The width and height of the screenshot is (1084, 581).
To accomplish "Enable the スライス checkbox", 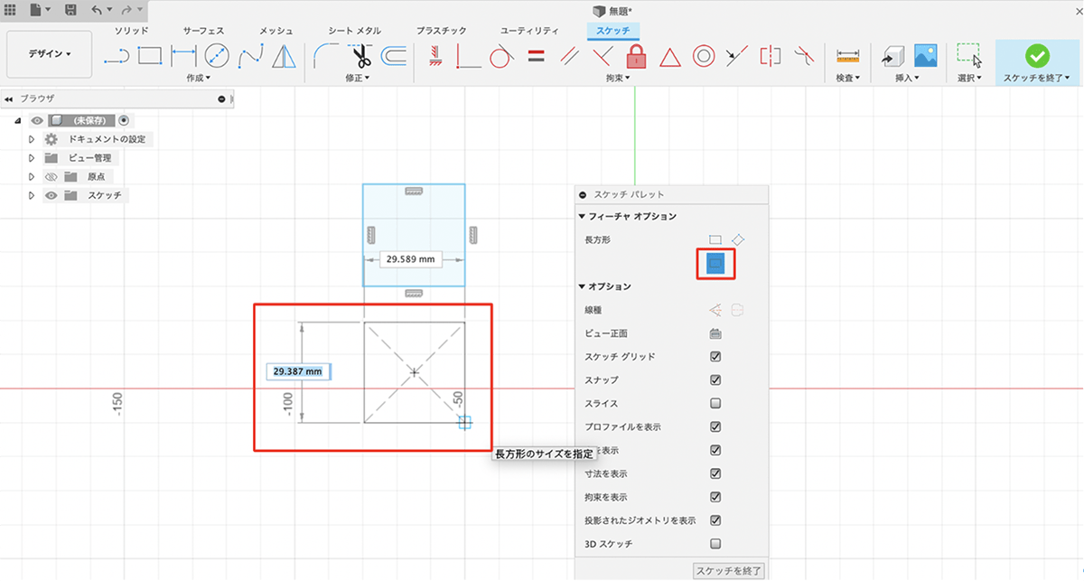I will (x=715, y=404).
